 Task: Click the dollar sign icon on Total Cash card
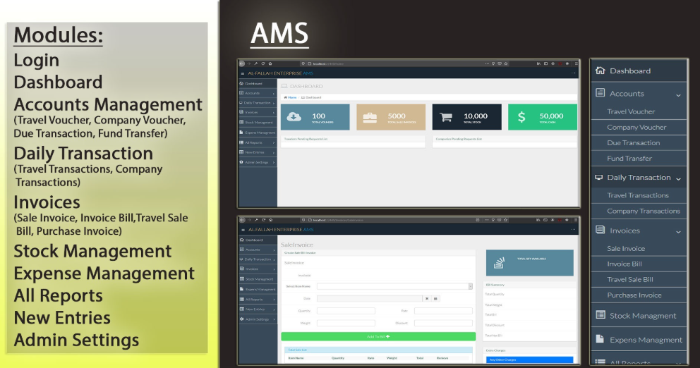521,118
